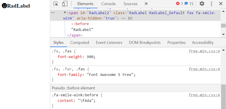Switch to the Sources tab
Image resolution: width=226 pixels, height=109 pixels.
(130, 4)
